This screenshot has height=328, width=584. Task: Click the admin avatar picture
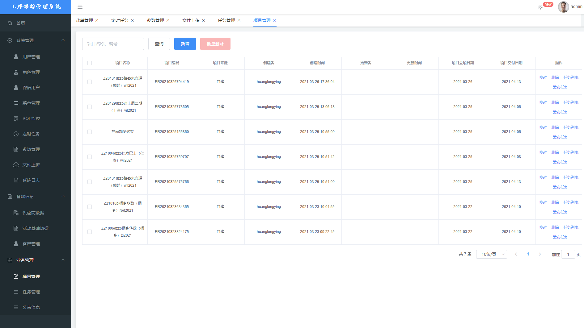coord(563,7)
